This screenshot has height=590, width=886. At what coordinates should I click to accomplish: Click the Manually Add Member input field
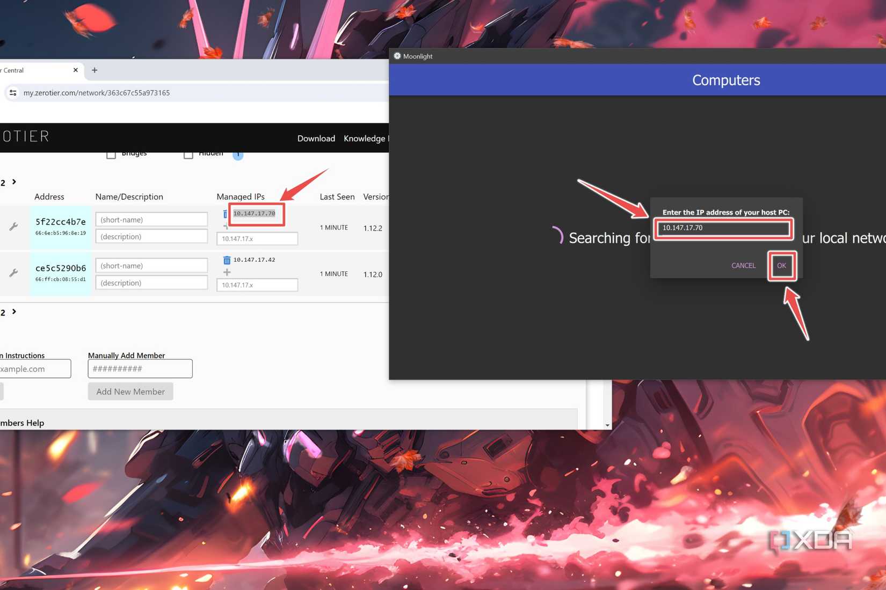click(x=140, y=368)
